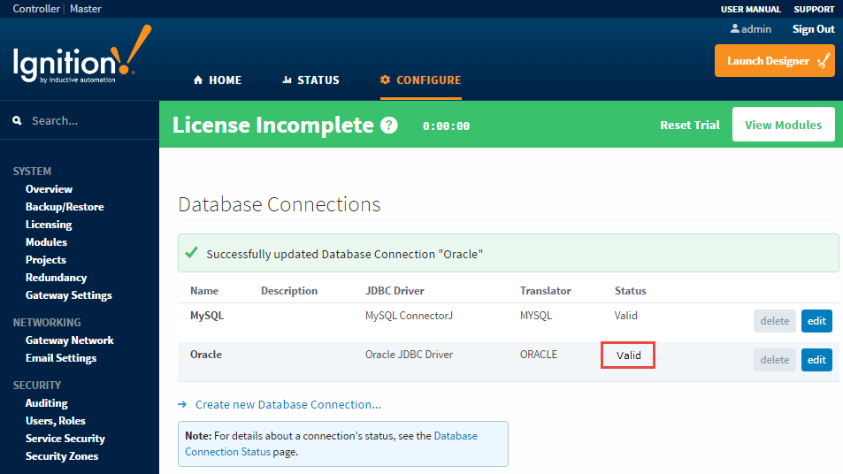843x474 pixels.
Task: Open Database Connection Status page link
Action: [331, 444]
